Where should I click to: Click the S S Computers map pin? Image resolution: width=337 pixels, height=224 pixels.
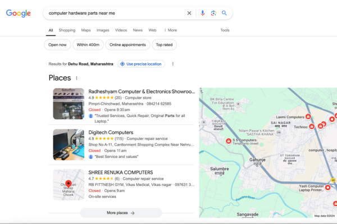(x=229, y=141)
